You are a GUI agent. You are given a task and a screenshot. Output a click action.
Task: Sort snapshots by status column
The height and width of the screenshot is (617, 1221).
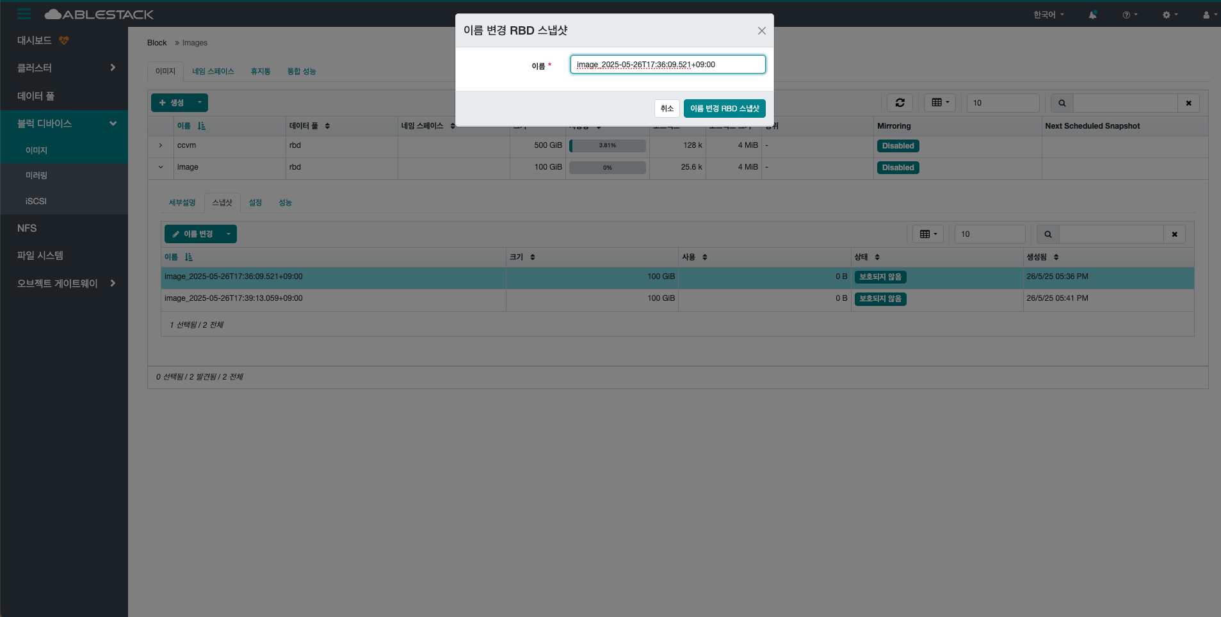tap(877, 257)
